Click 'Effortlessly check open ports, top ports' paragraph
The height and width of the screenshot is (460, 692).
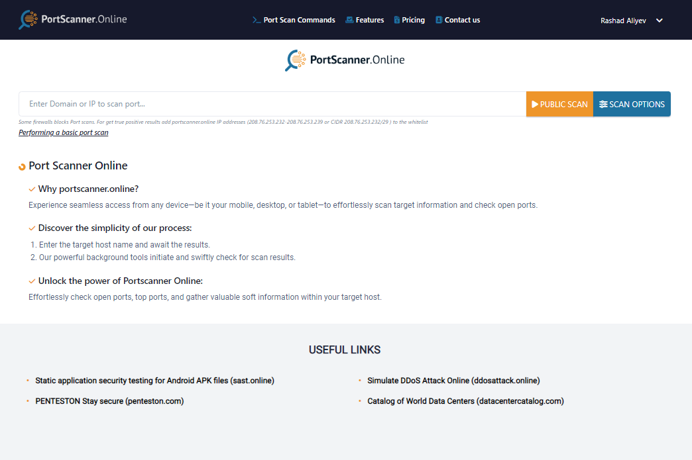pyautogui.click(x=205, y=297)
